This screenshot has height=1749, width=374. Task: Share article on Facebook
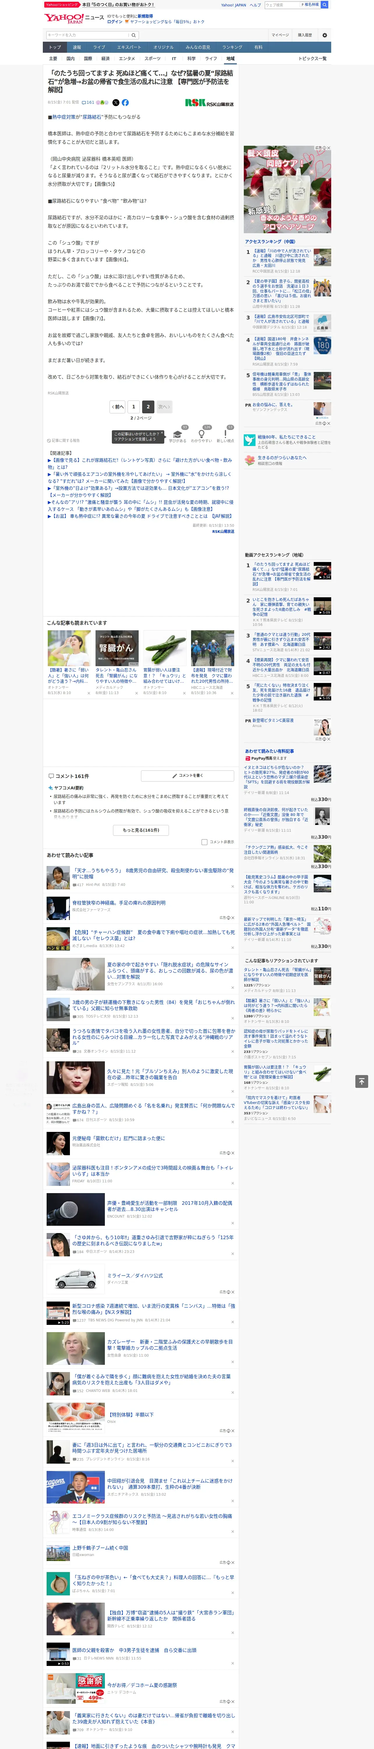pos(125,103)
